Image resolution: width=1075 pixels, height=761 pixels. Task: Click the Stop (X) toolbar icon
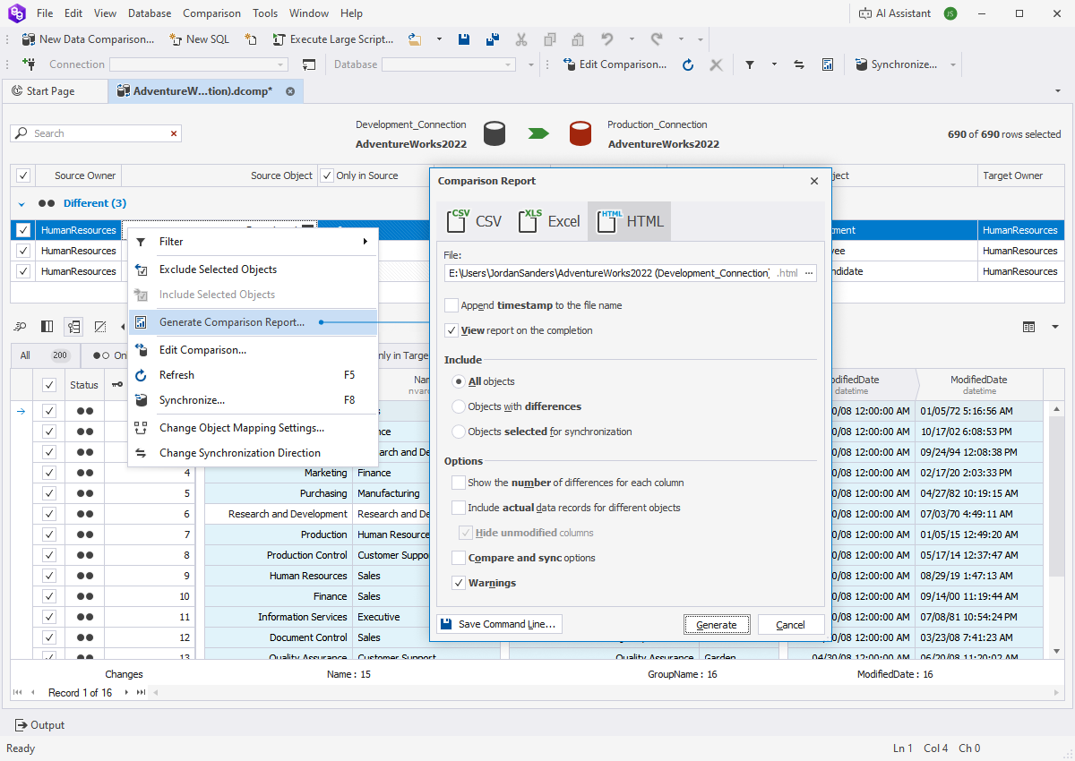click(x=716, y=64)
